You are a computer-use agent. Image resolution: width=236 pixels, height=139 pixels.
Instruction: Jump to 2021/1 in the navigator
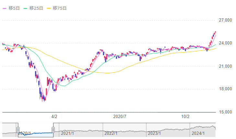68,133
